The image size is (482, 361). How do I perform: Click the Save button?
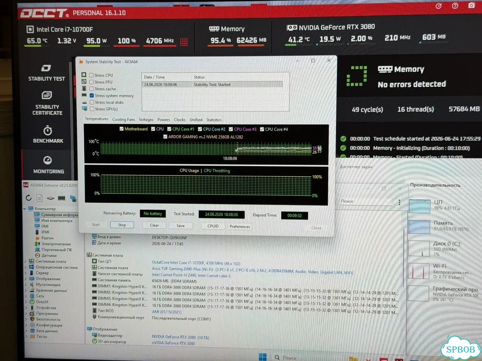coord(181,226)
